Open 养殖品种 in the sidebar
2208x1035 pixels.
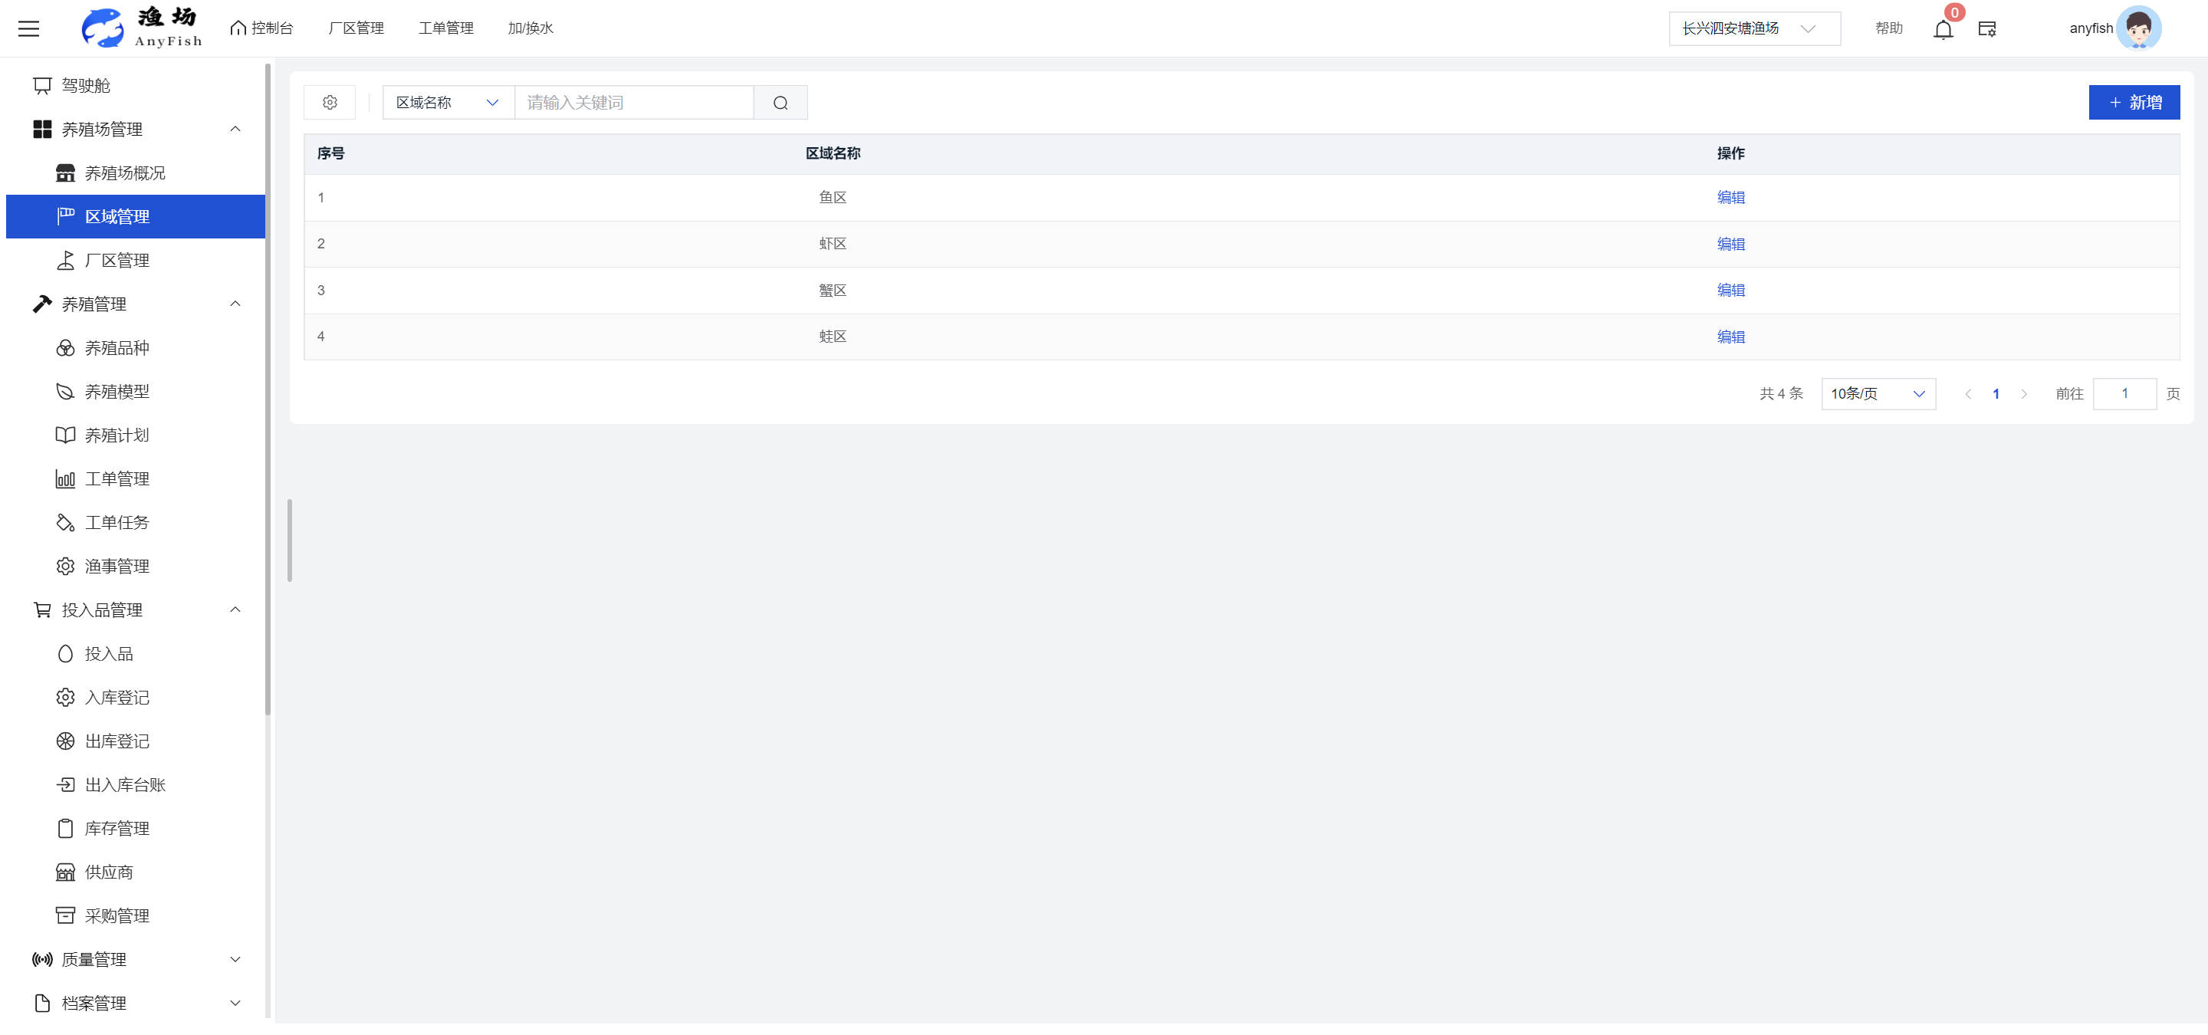pos(117,348)
